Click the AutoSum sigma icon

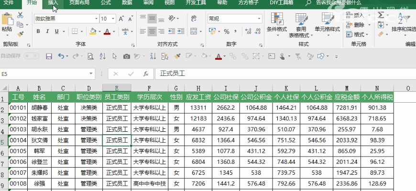381,15
